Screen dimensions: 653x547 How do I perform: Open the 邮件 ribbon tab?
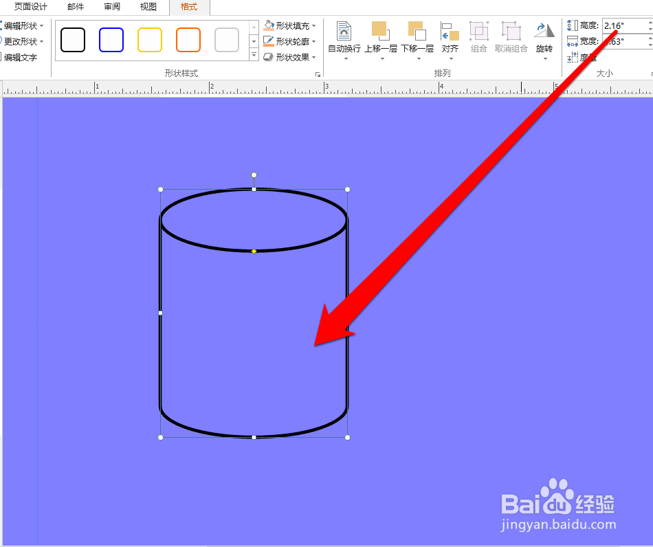[x=76, y=7]
